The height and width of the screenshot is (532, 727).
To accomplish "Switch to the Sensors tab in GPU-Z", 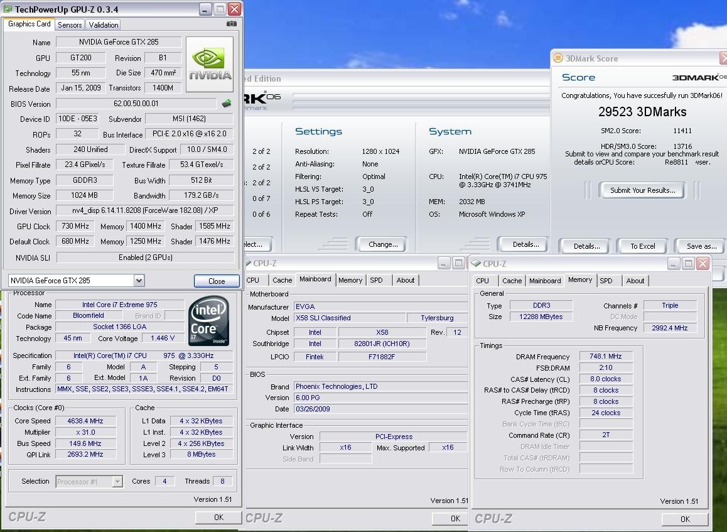I will [70, 25].
